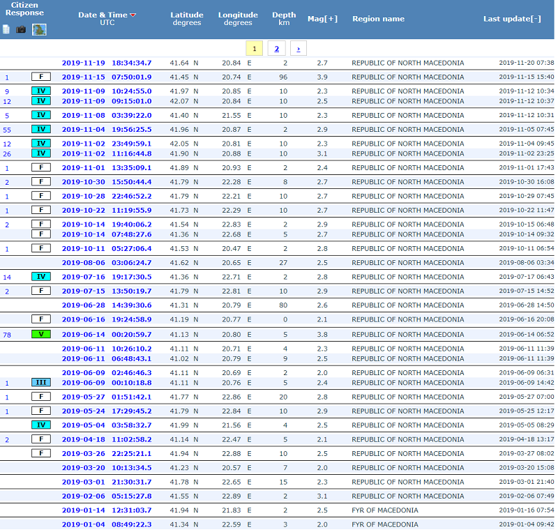Sort by magnitude using Mag [+] header
Image resolution: width=558 pixels, height=532 pixels.
click(322, 19)
